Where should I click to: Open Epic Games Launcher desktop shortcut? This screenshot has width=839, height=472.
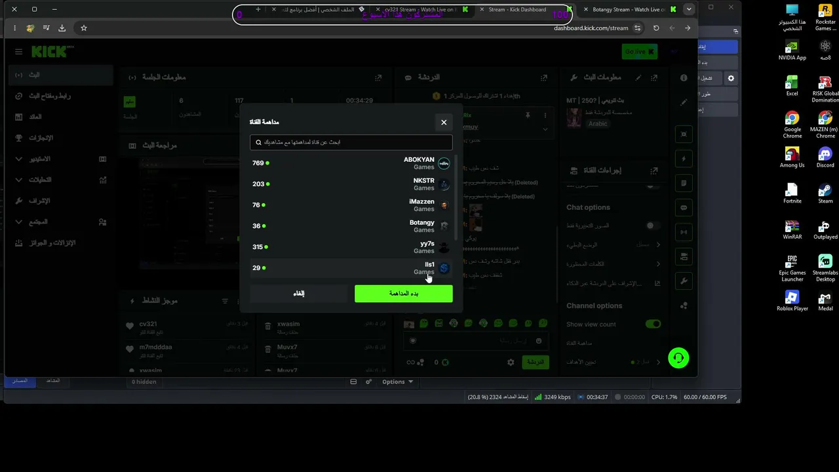click(x=792, y=268)
